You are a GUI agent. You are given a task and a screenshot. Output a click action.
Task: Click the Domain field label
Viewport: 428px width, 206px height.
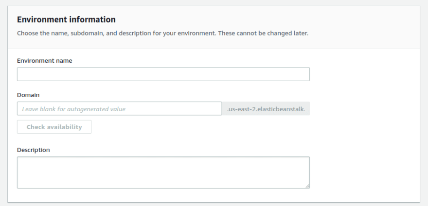click(28, 95)
